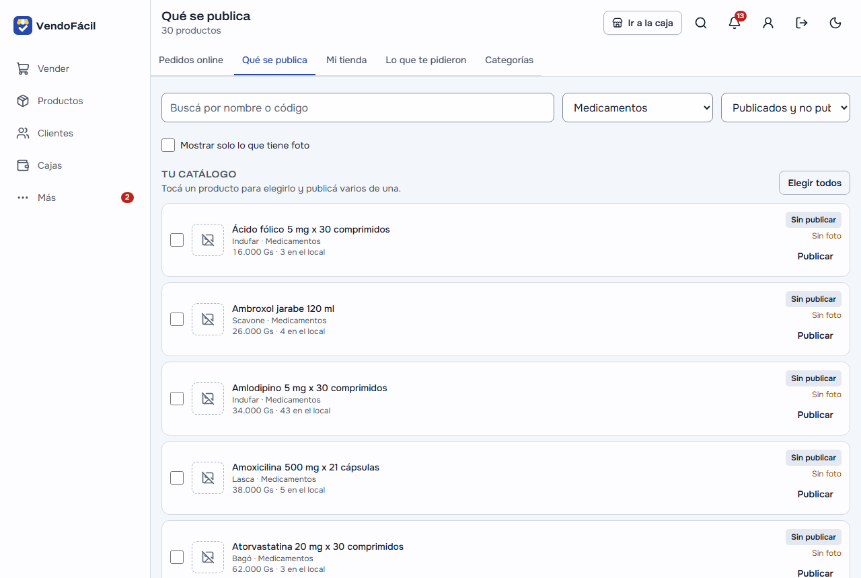Open the user profile icon
The height and width of the screenshot is (578, 861).
768,23
